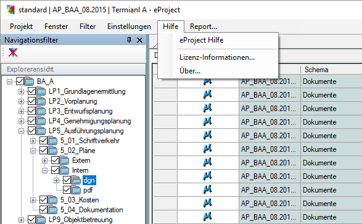The image size is (362, 224).
Task: Click the dgn folder icon
Action: (76, 180)
